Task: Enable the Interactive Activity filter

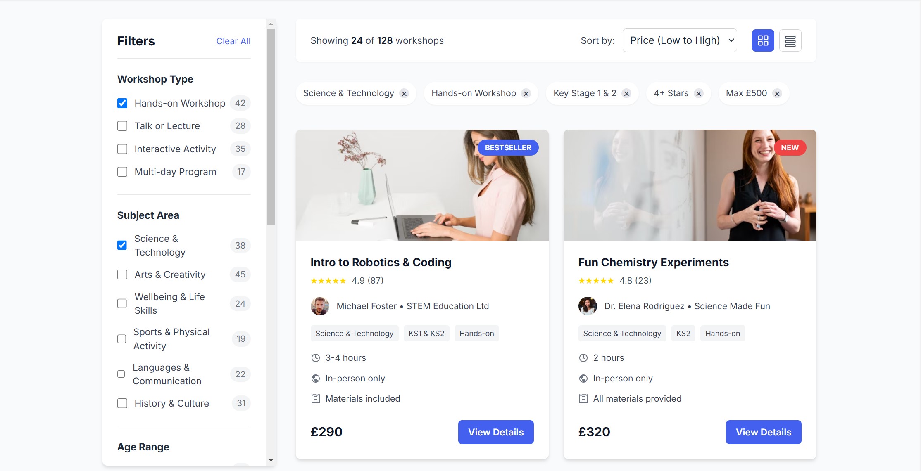Action: click(x=122, y=149)
